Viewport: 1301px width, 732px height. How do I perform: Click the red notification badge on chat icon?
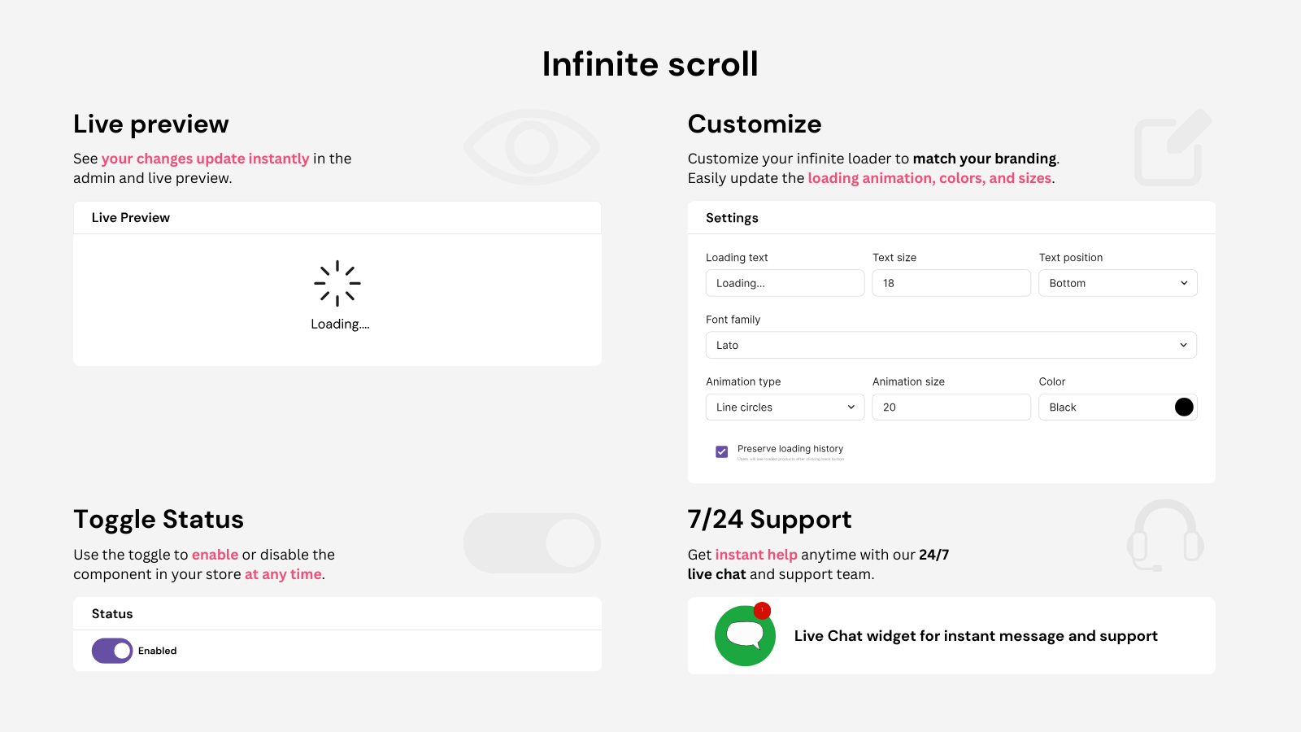pos(762,610)
